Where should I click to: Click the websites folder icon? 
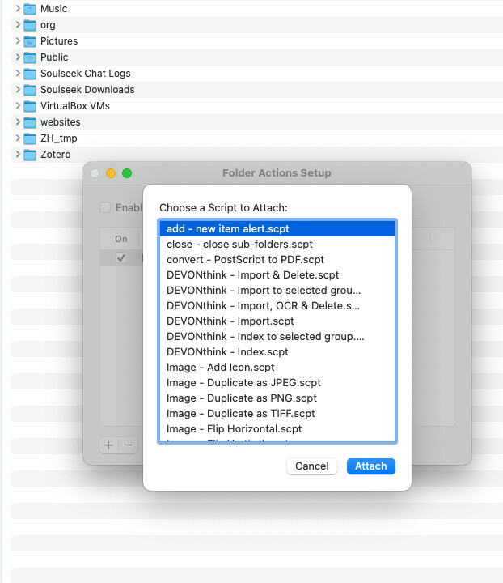click(x=30, y=122)
